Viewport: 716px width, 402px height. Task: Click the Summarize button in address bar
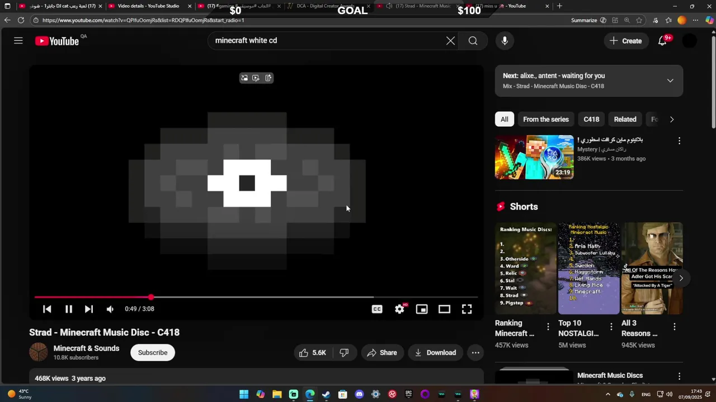point(588,20)
